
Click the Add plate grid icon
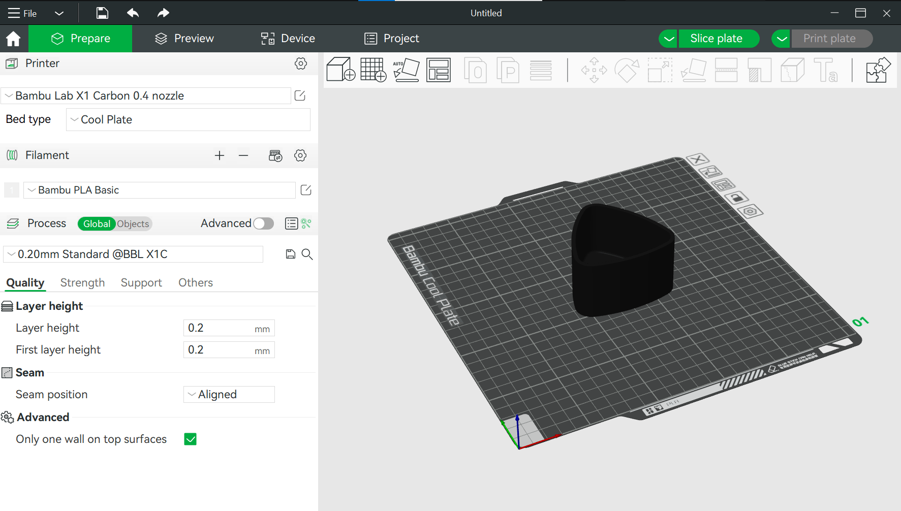click(374, 70)
